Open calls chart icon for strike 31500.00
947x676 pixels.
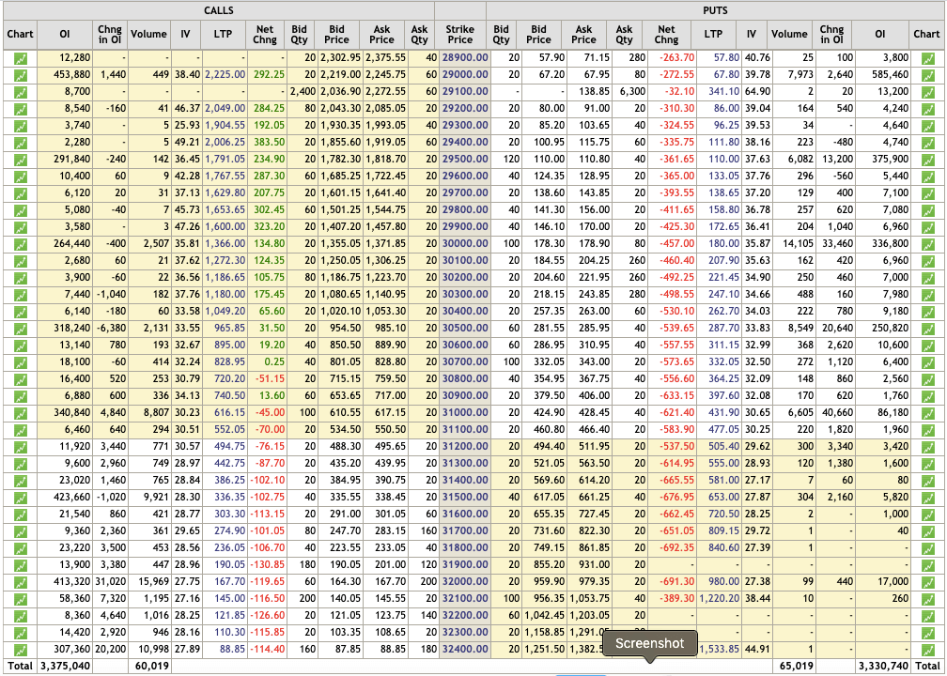[x=20, y=498]
